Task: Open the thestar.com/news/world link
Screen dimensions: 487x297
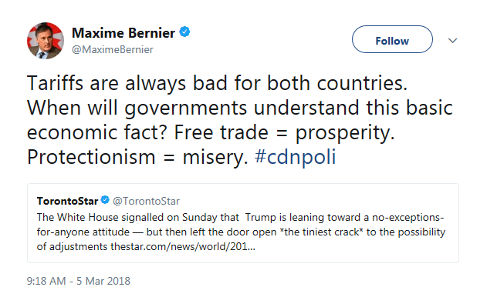Action: pos(183,247)
